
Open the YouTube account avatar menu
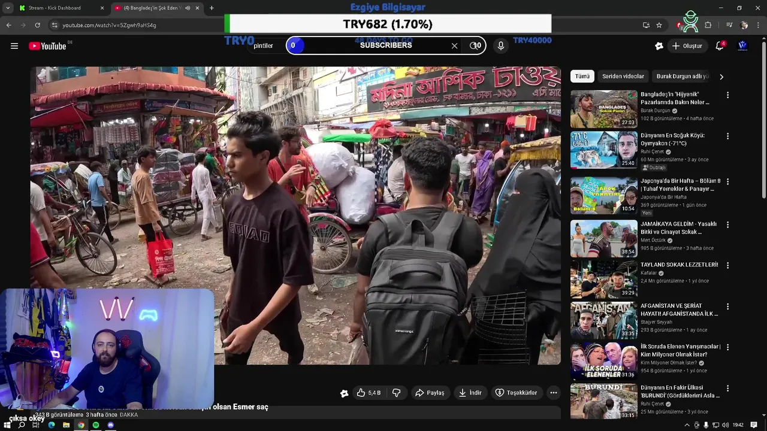742,46
